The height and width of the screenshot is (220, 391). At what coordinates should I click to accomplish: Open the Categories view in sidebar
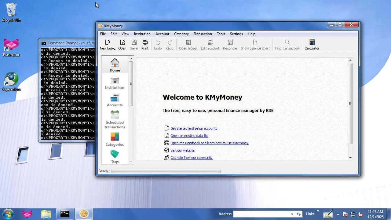coord(115,139)
